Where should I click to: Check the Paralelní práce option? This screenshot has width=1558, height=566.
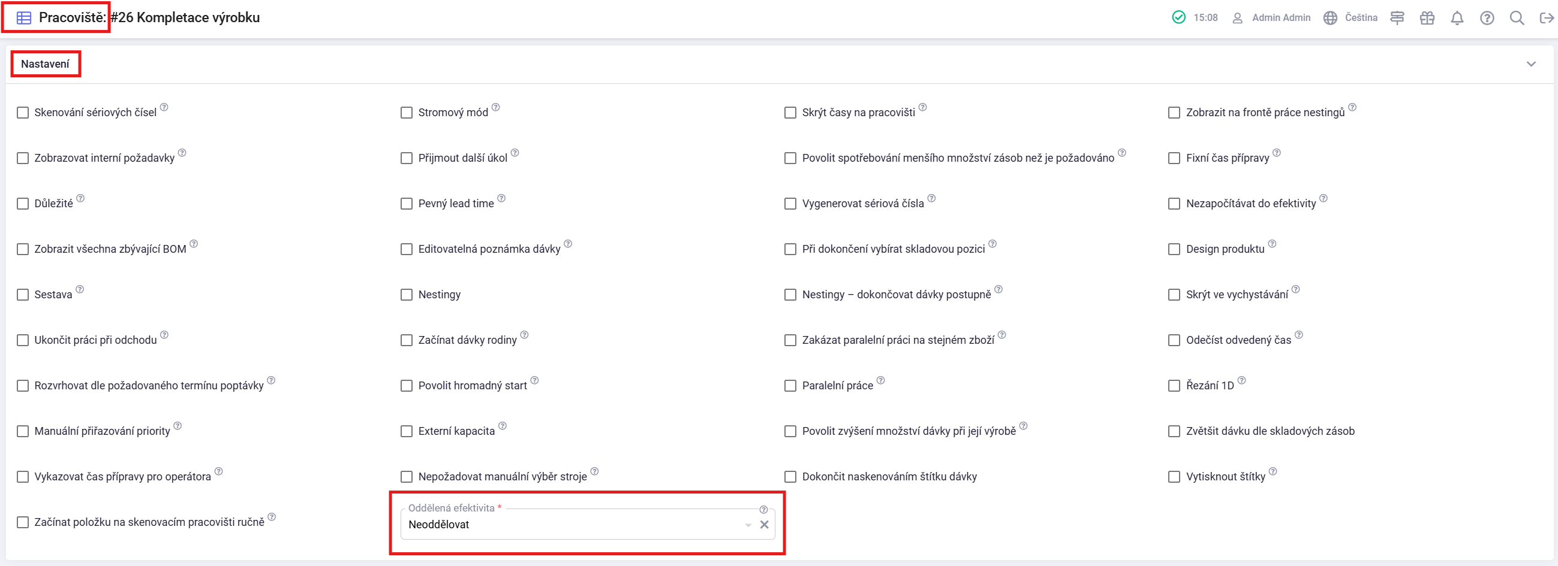coord(790,385)
